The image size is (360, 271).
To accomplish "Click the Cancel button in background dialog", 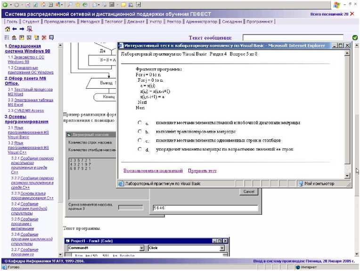I will [x=249, y=191].
